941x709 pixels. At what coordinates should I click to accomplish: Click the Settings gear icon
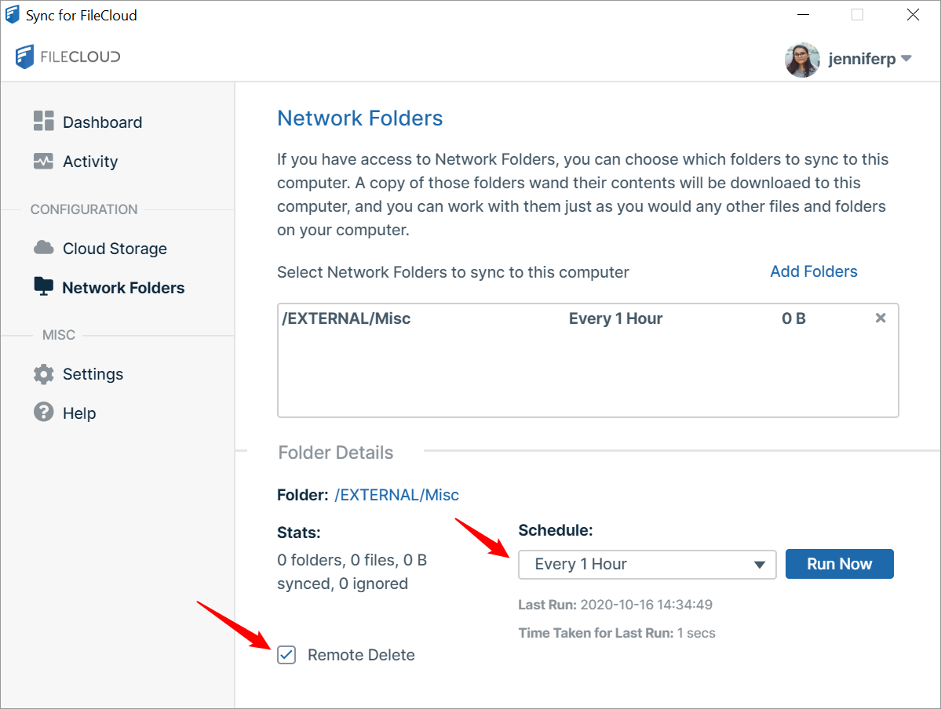pos(43,373)
